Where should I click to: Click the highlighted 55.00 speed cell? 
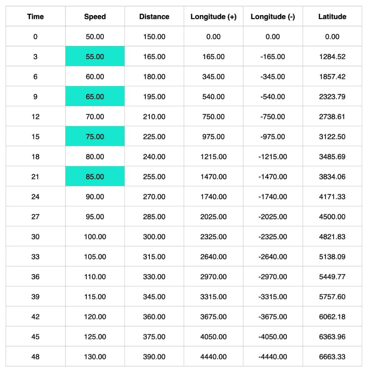(x=95, y=57)
